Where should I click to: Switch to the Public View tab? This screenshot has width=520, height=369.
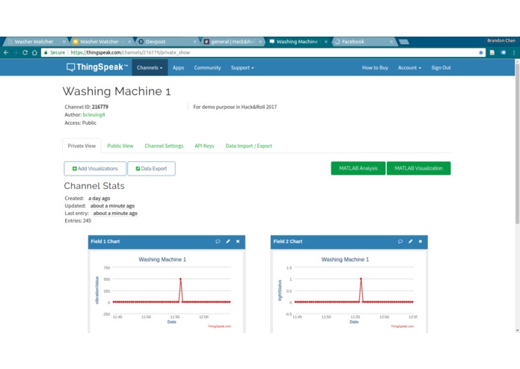pyautogui.click(x=120, y=146)
